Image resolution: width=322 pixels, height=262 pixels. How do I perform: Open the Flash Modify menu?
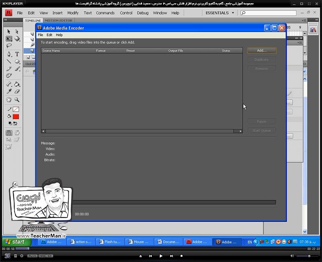tap(73, 13)
